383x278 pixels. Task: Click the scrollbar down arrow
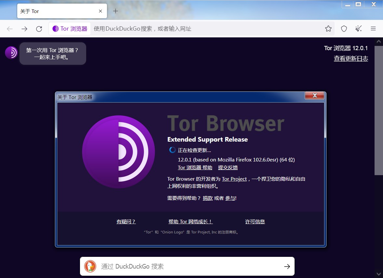(378, 274)
